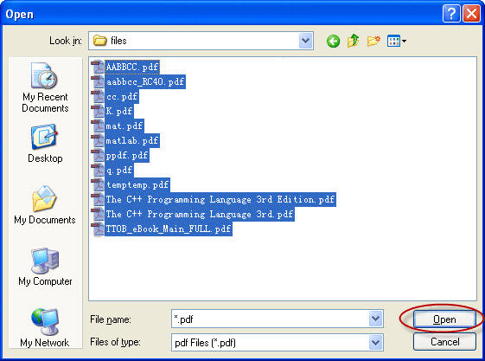
Task: Close the Open dialog
Action: [x=471, y=14]
